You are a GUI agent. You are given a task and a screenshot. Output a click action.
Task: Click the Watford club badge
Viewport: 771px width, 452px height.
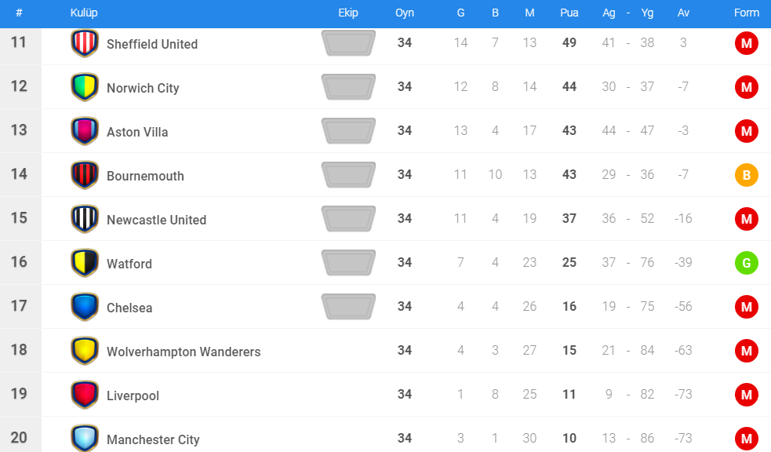tap(85, 263)
